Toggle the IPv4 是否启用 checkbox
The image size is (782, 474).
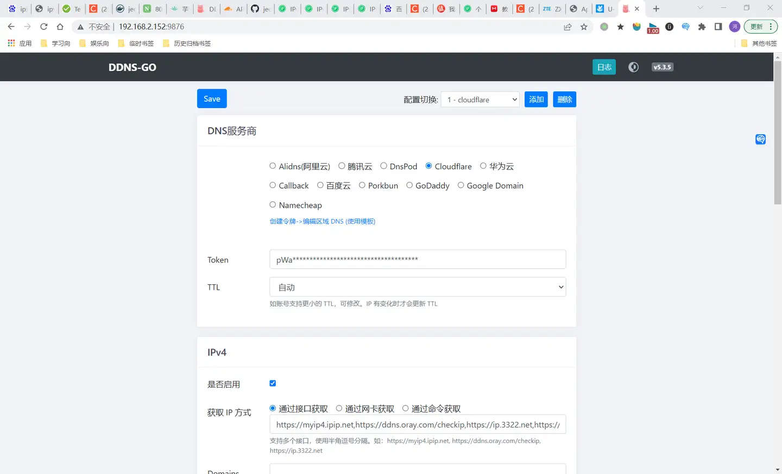point(273,383)
